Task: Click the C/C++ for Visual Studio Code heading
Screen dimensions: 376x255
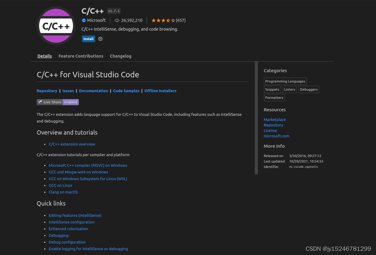Action: point(88,75)
